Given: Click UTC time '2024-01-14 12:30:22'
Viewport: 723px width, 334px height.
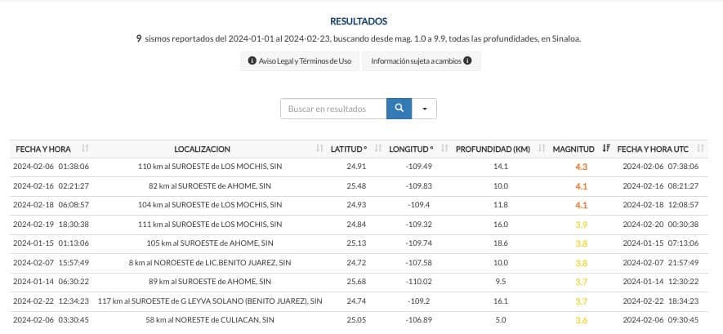Looking at the screenshot, I should coord(661,281).
